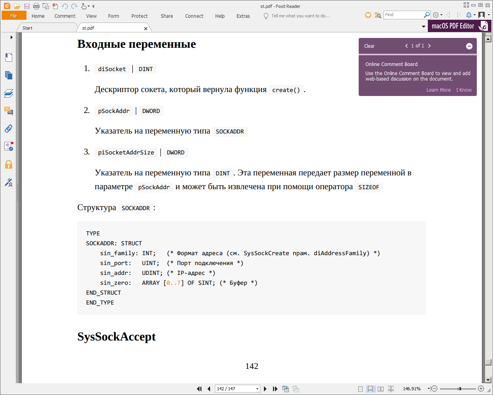Click Learn More in comment board

(438, 90)
